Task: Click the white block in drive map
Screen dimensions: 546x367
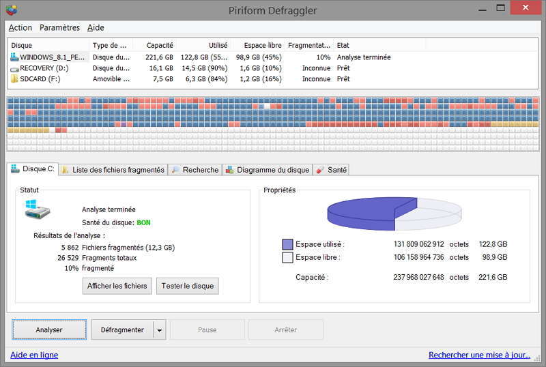Action: coord(266,106)
